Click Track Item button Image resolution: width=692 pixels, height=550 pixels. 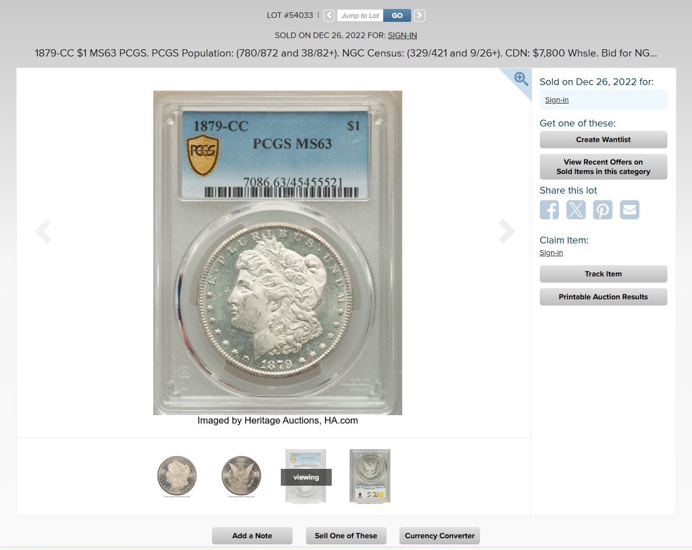603,274
